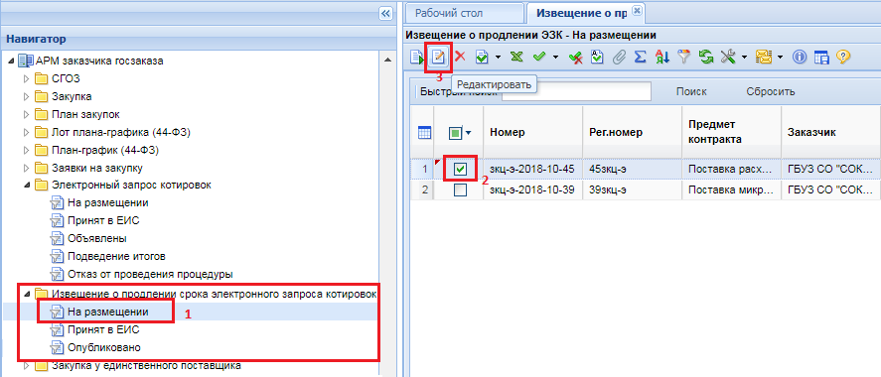
Task: Click into the quick search input field
Action: click(576, 91)
